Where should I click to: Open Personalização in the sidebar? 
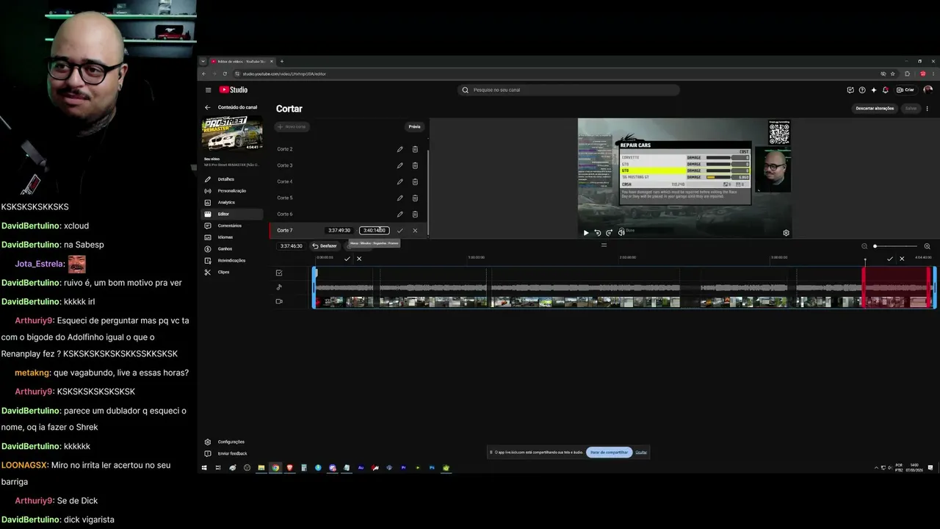click(231, 191)
